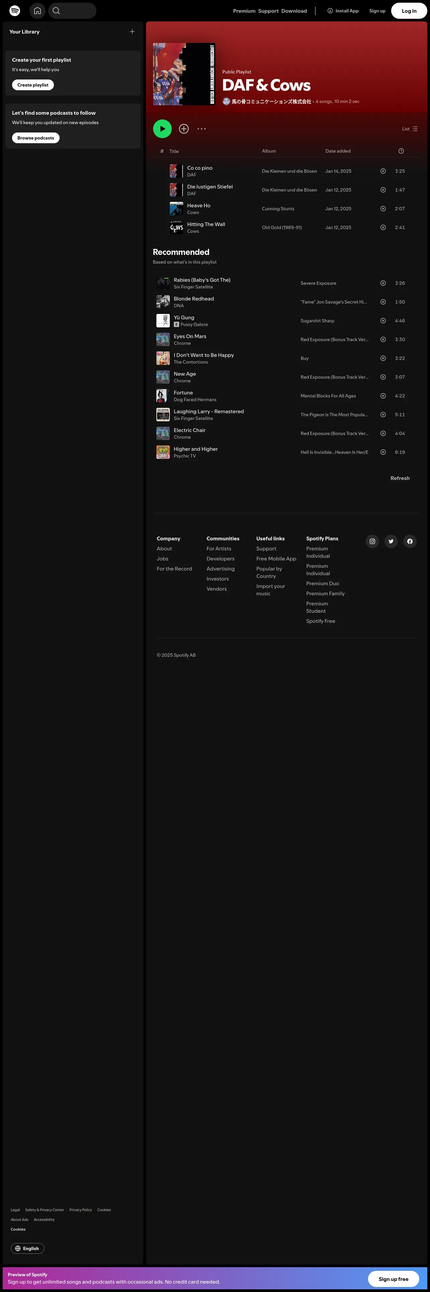
Task: Add Fortune to playlist
Action: 383,396
